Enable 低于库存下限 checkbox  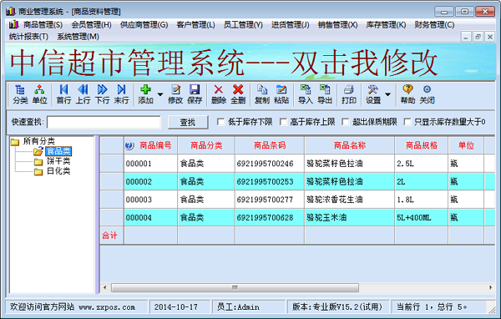click(x=220, y=122)
